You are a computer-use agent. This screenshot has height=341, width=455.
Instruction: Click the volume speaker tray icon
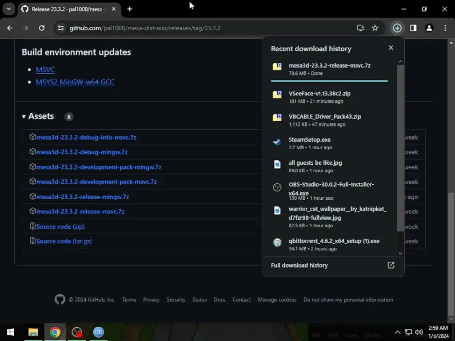coord(419,332)
